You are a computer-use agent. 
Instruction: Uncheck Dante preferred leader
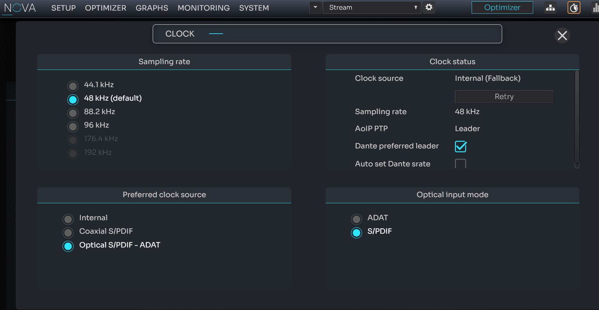(461, 147)
